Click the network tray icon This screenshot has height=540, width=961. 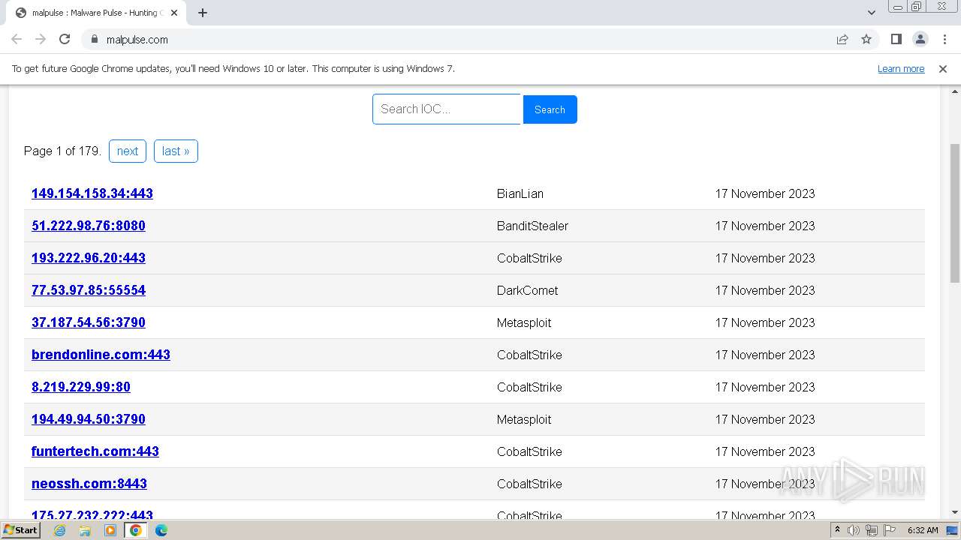click(x=872, y=530)
